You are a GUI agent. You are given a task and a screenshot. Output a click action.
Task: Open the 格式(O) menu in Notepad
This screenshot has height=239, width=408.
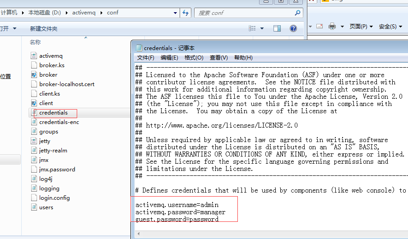point(194,58)
